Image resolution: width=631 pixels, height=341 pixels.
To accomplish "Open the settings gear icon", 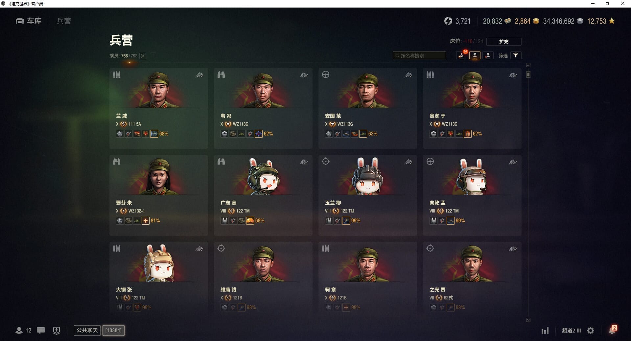I will coord(591,331).
